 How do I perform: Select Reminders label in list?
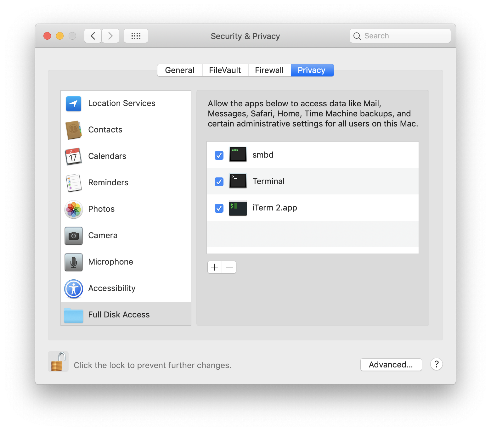(x=108, y=182)
